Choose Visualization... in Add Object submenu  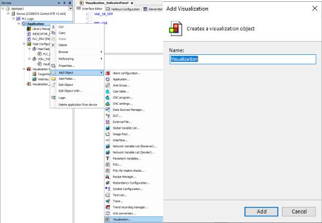pyautogui.click(x=134, y=219)
